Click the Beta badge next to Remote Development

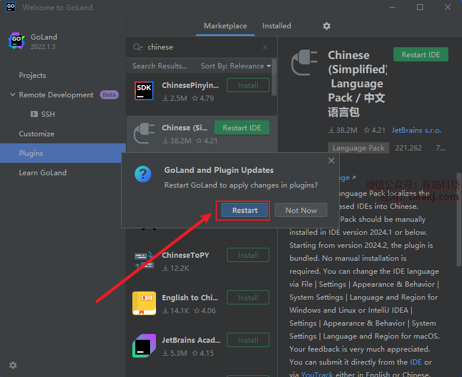tap(109, 95)
